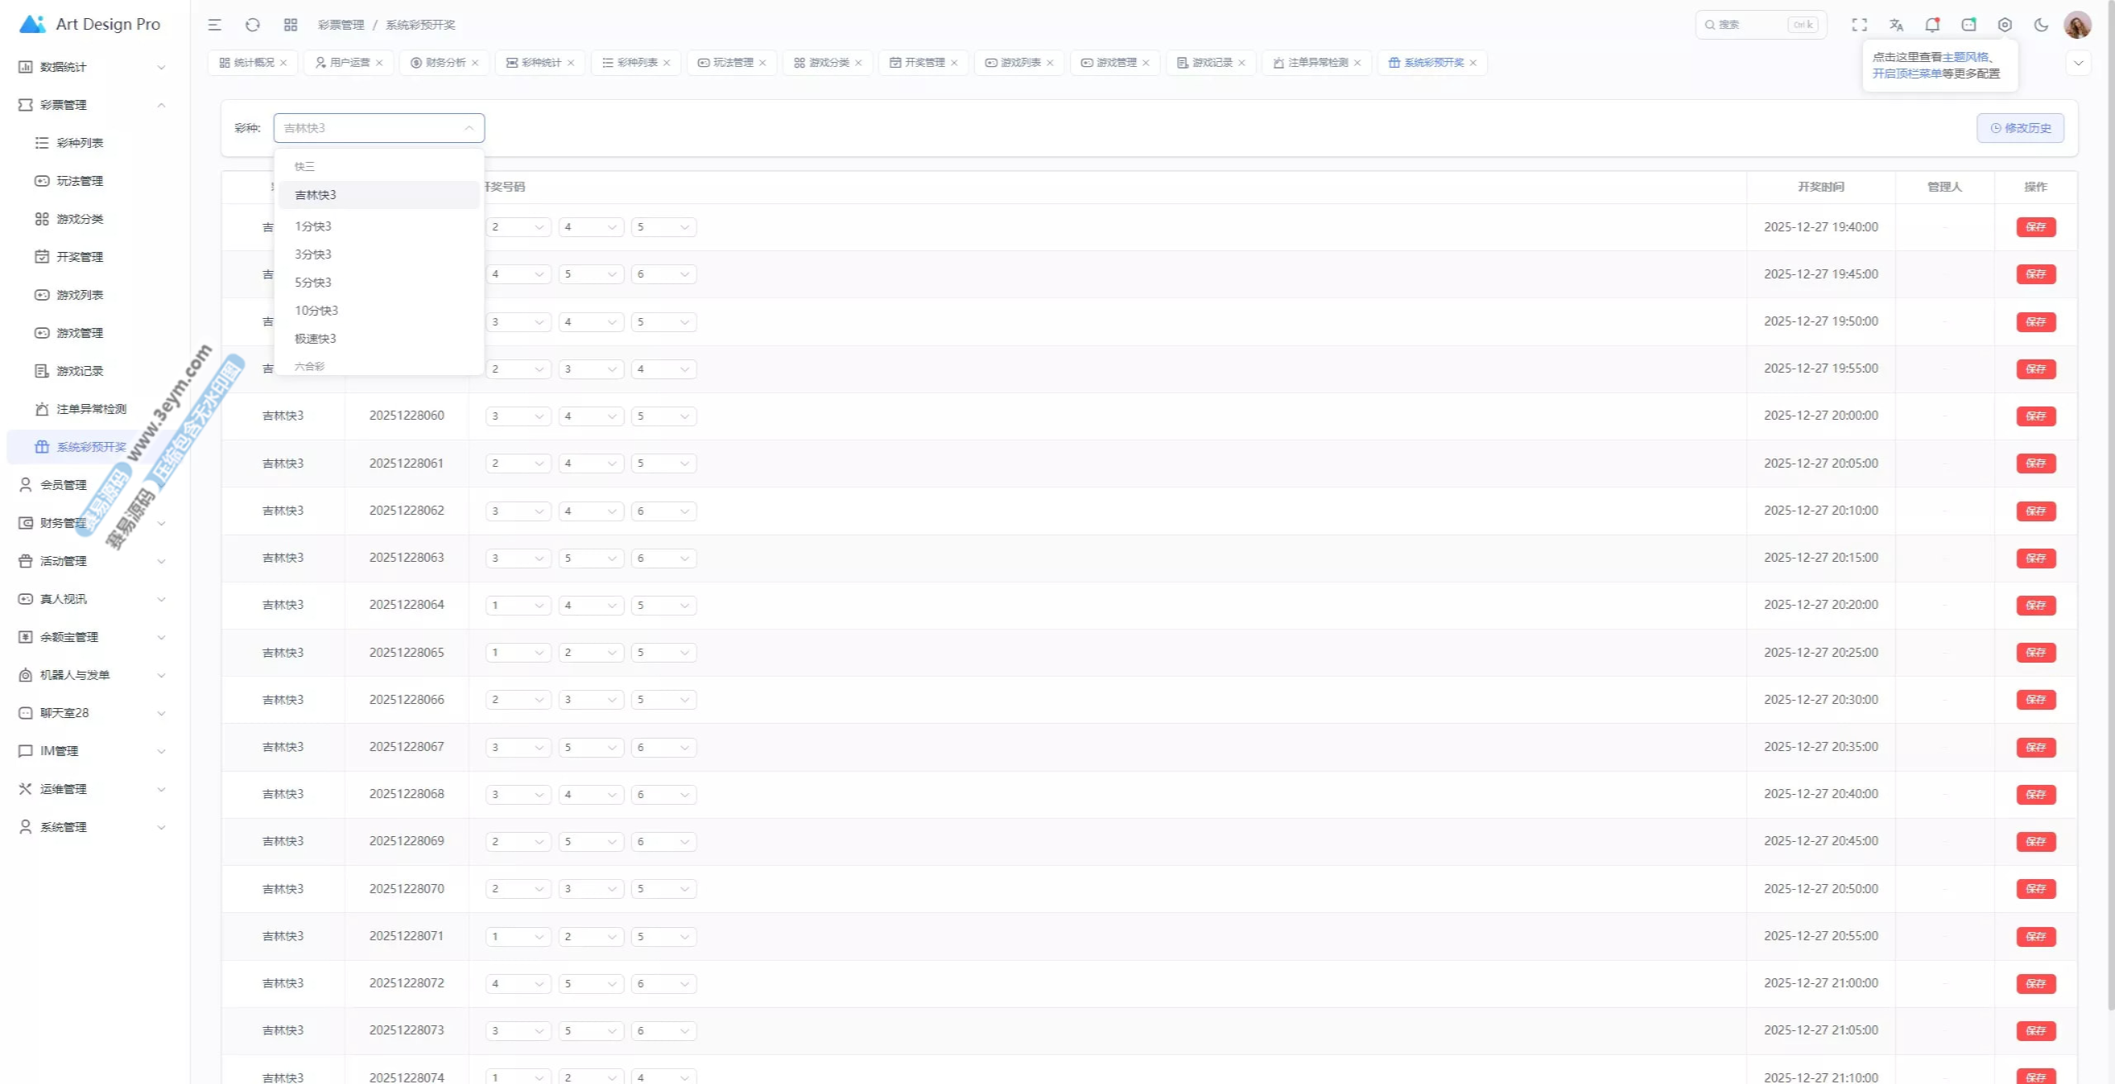The height and width of the screenshot is (1084, 2115).
Task: Click the 修改历史 button
Action: tap(2020, 128)
